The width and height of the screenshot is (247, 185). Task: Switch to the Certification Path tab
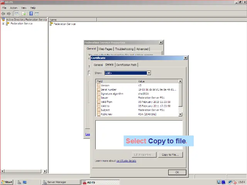126,65
